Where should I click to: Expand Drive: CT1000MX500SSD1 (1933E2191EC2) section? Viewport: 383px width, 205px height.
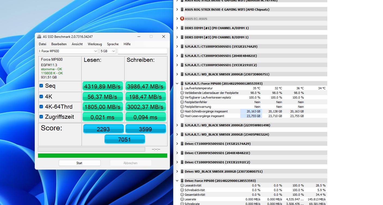pyautogui.click(x=177, y=162)
